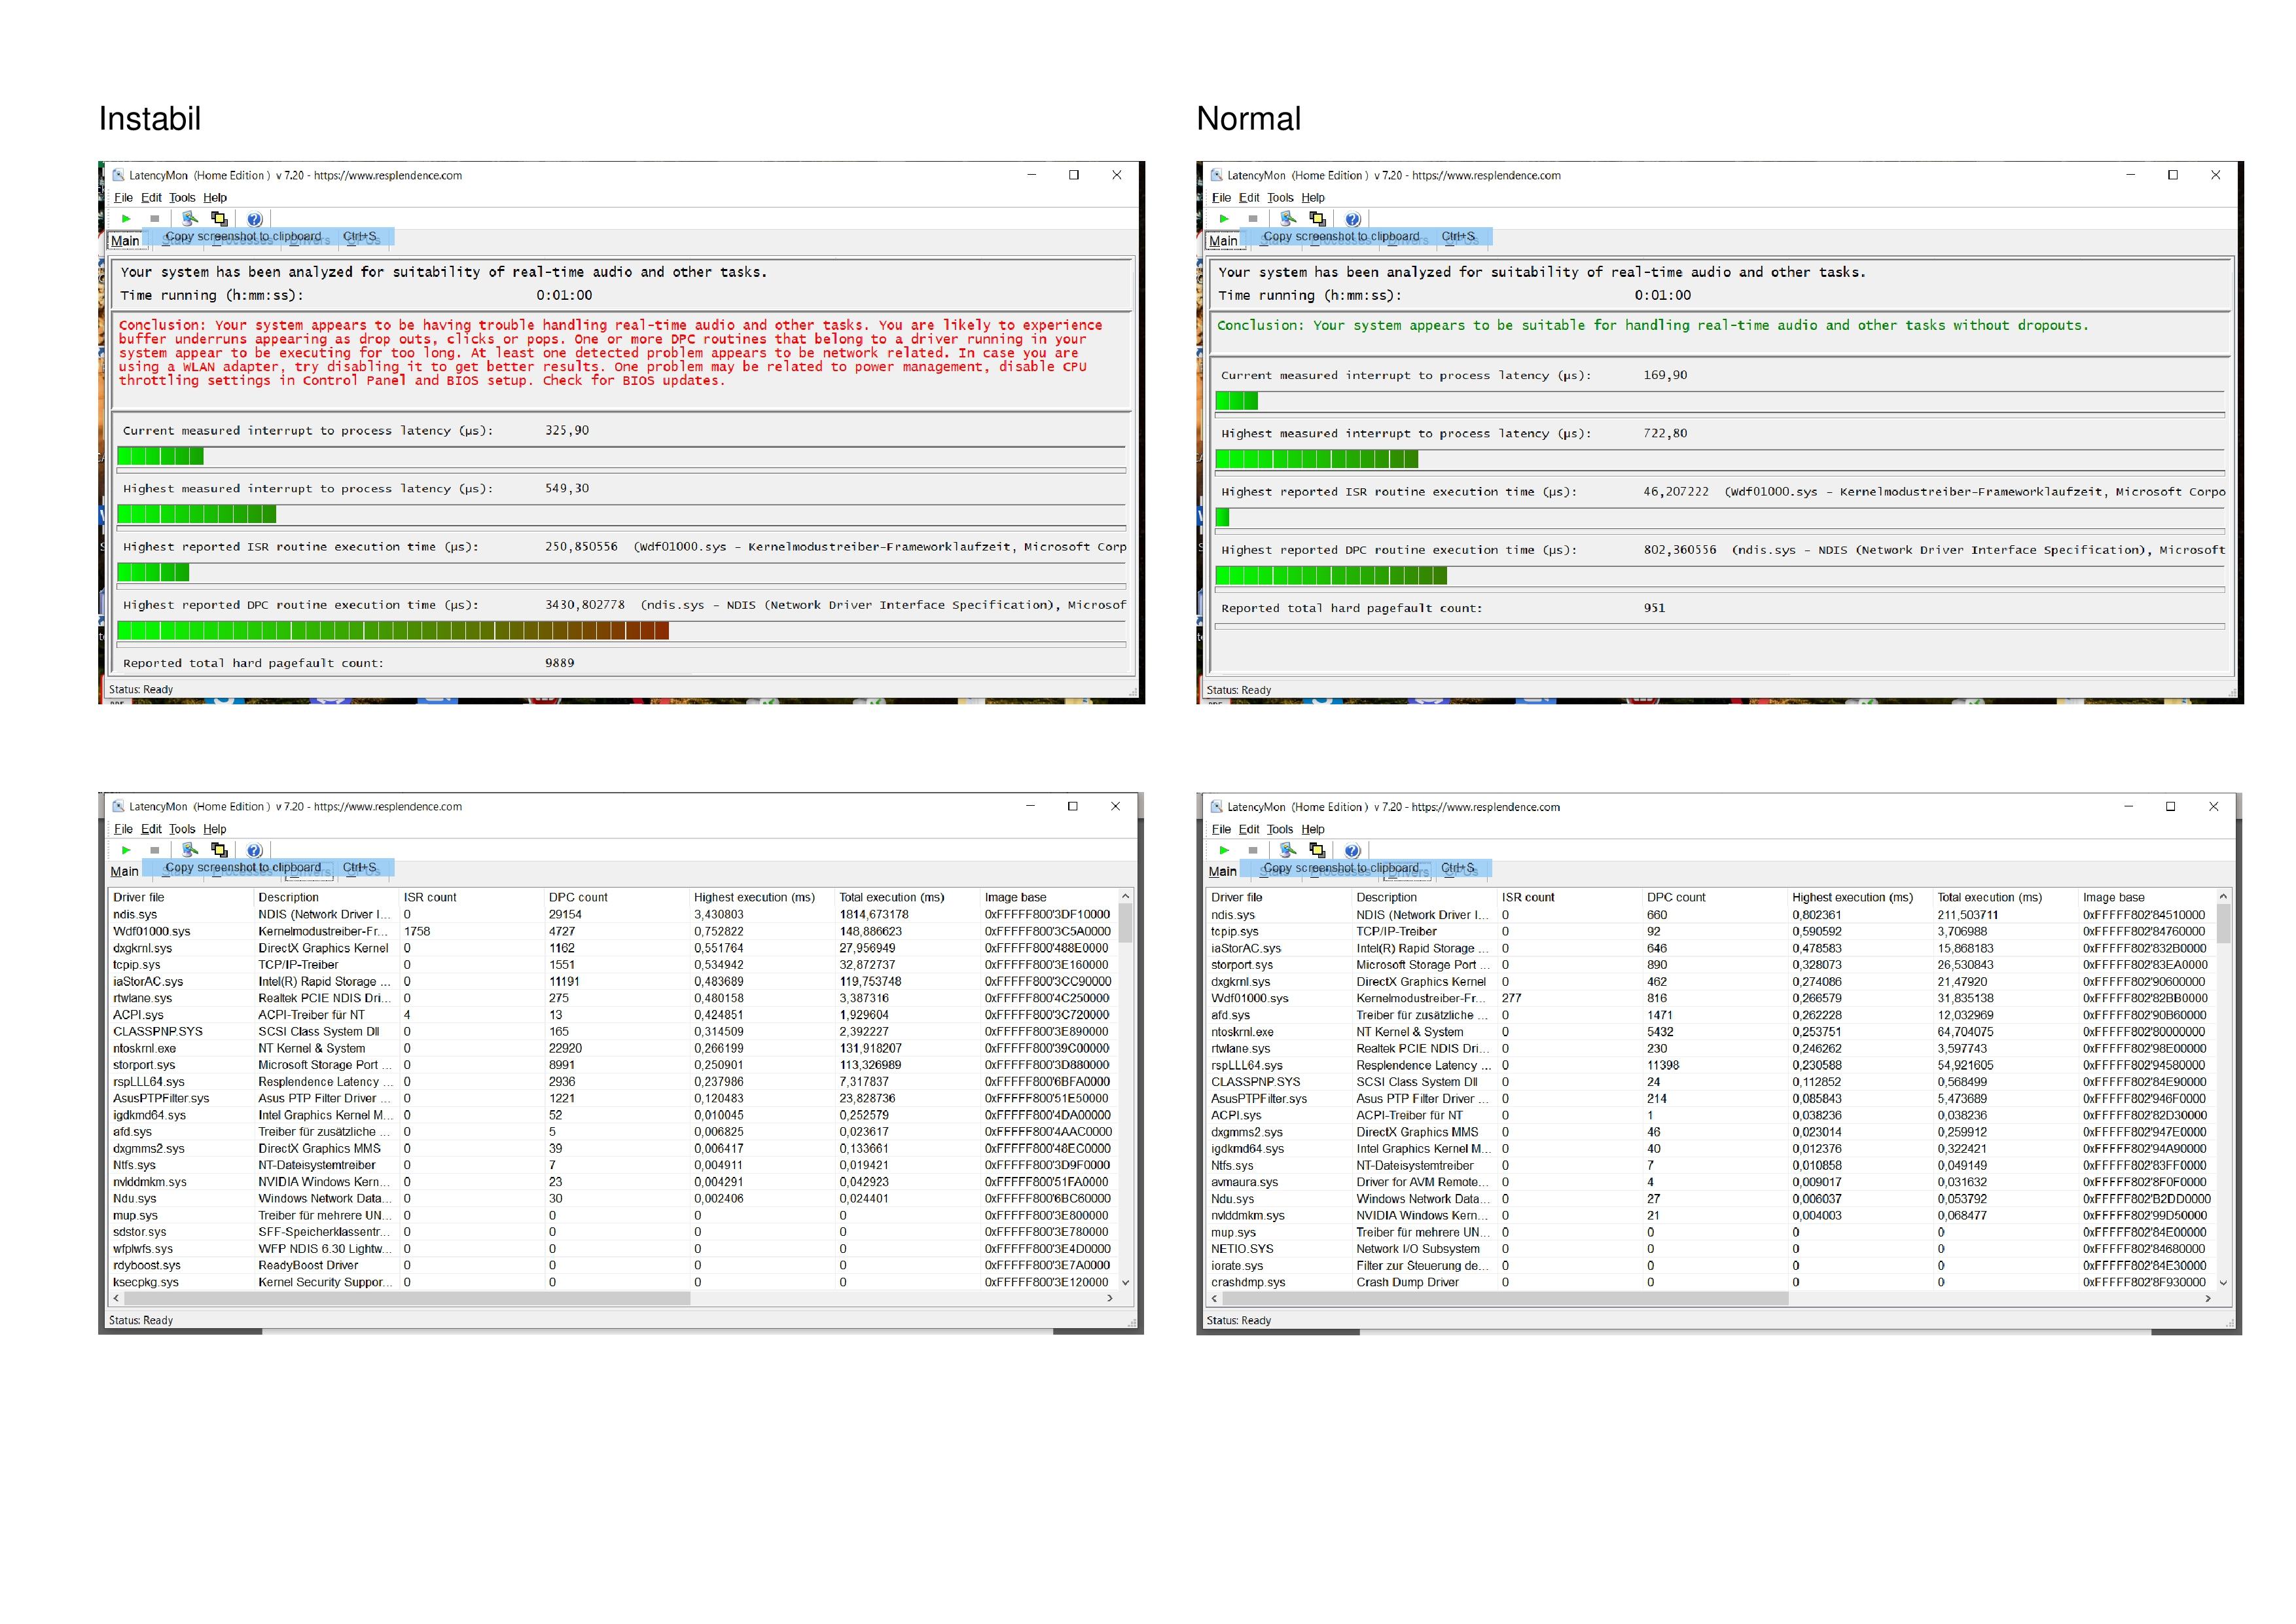Open Tools menu in Instabil conclusion window

[x=182, y=198]
